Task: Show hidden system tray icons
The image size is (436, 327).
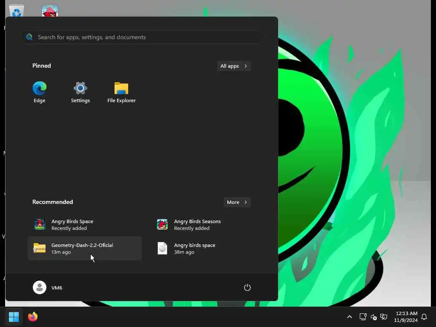Action: [x=350, y=317]
